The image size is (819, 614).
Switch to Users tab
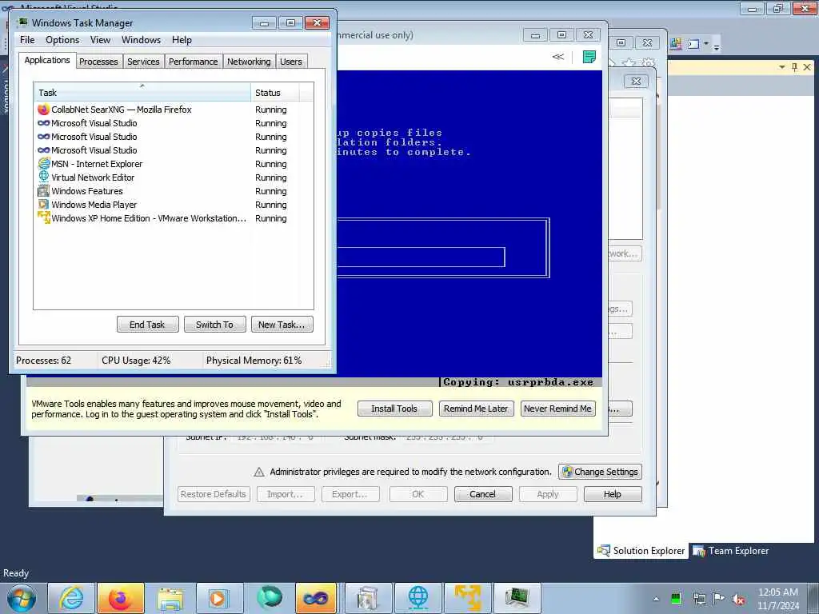(290, 62)
